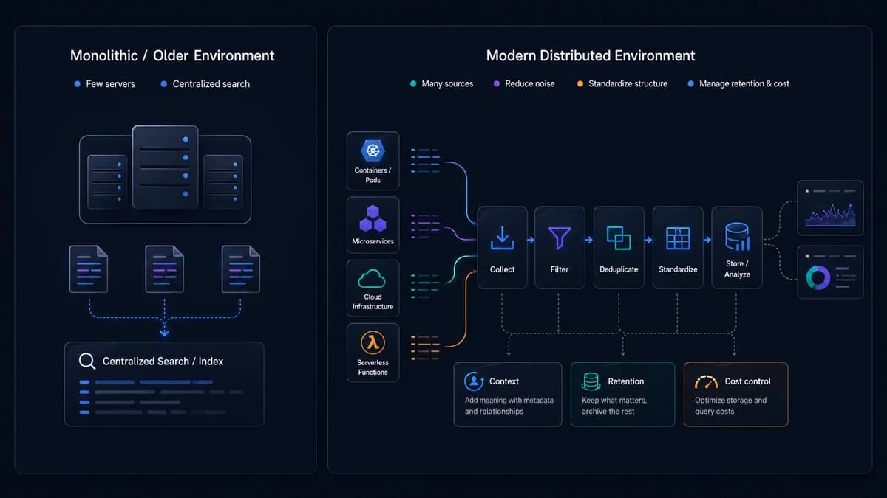The width and height of the screenshot is (887, 498).
Task: Click 'Keep what matters, archive the rest'
Action: point(614,406)
